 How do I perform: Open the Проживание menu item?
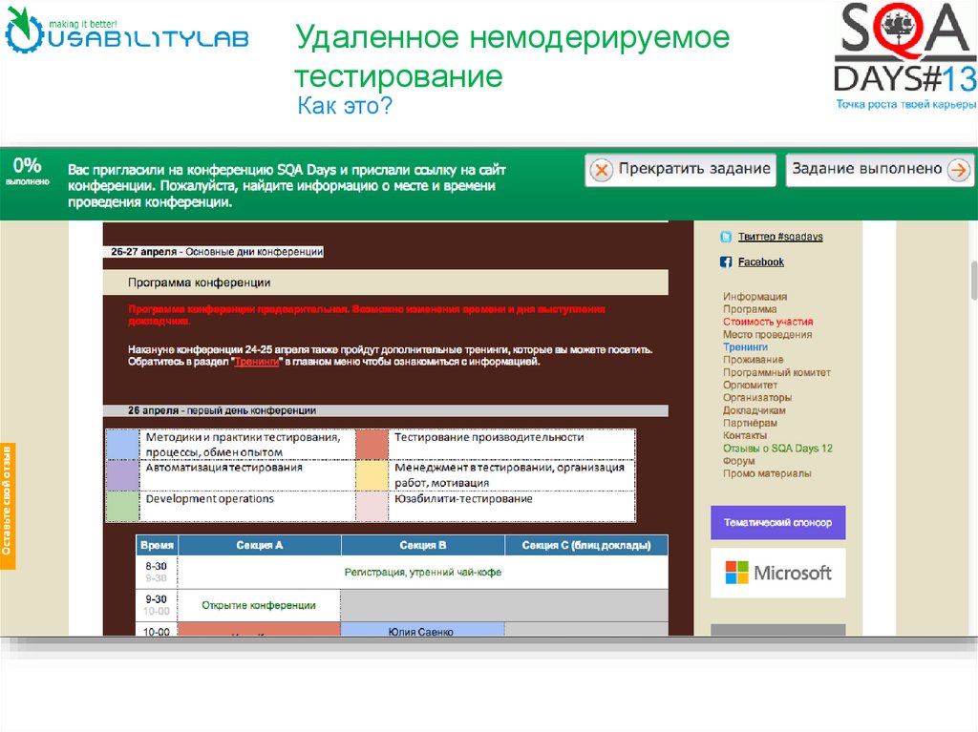tap(753, 360)
